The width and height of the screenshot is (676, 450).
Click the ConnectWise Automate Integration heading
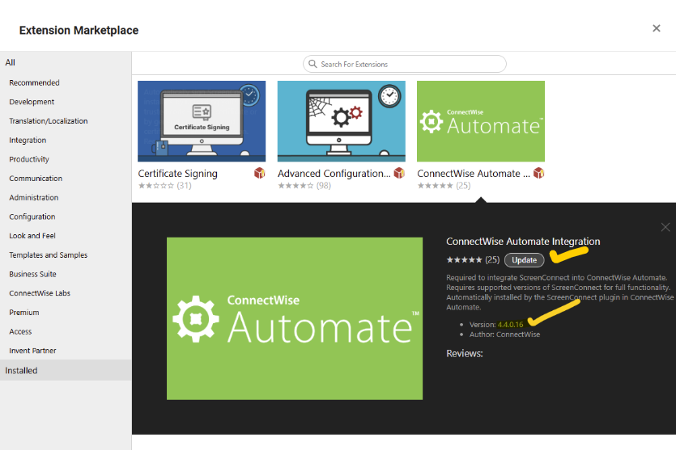click(x=523, y=242)
